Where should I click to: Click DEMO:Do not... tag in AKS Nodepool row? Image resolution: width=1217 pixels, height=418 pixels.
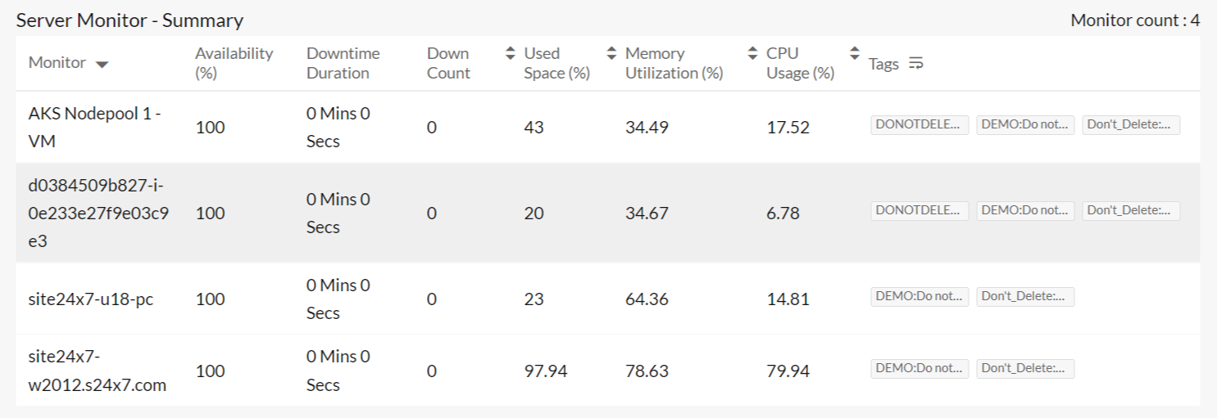tap(1025, 124)
